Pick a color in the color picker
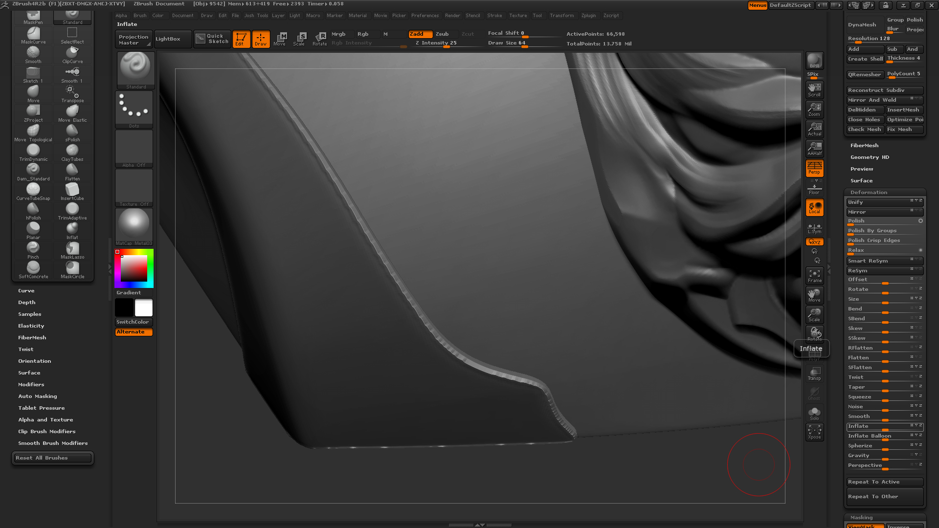This screenshot has width=939, height=528. [134, 268]
